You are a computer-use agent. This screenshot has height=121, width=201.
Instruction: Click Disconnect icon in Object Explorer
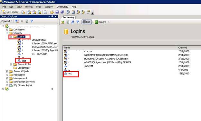point(17,21)
